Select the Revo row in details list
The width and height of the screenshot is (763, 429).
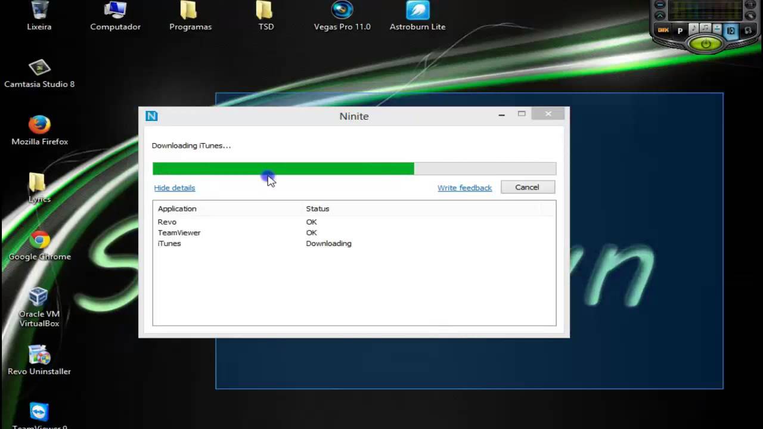(x=354, y=222)
